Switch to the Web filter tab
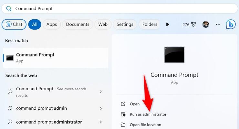 tap(103, 24)
